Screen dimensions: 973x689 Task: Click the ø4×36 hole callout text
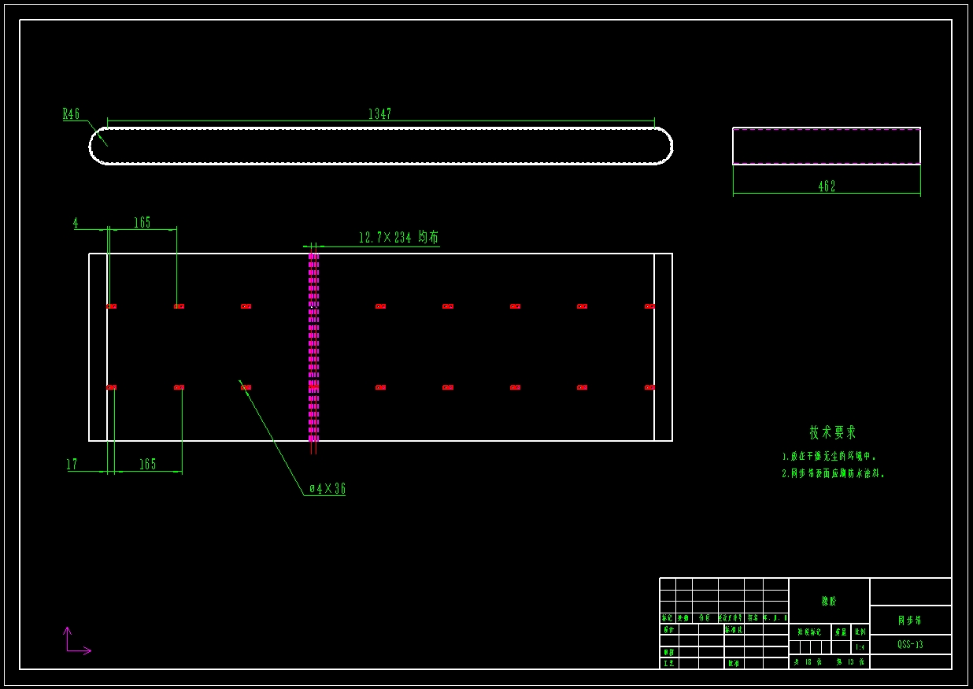(327, 489)
